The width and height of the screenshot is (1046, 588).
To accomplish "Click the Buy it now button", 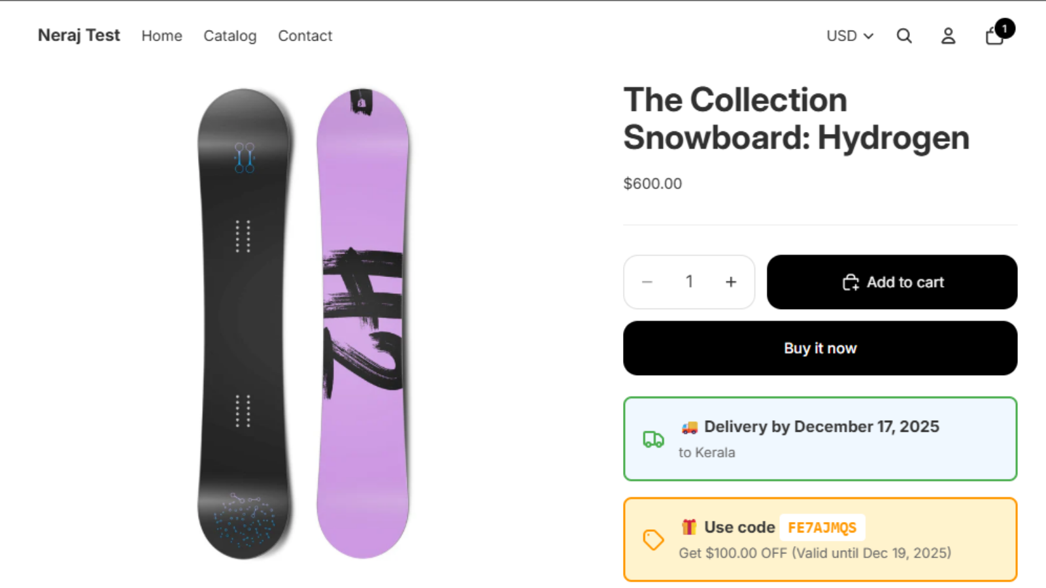I will pyautogui.click(x=820, y=348).
